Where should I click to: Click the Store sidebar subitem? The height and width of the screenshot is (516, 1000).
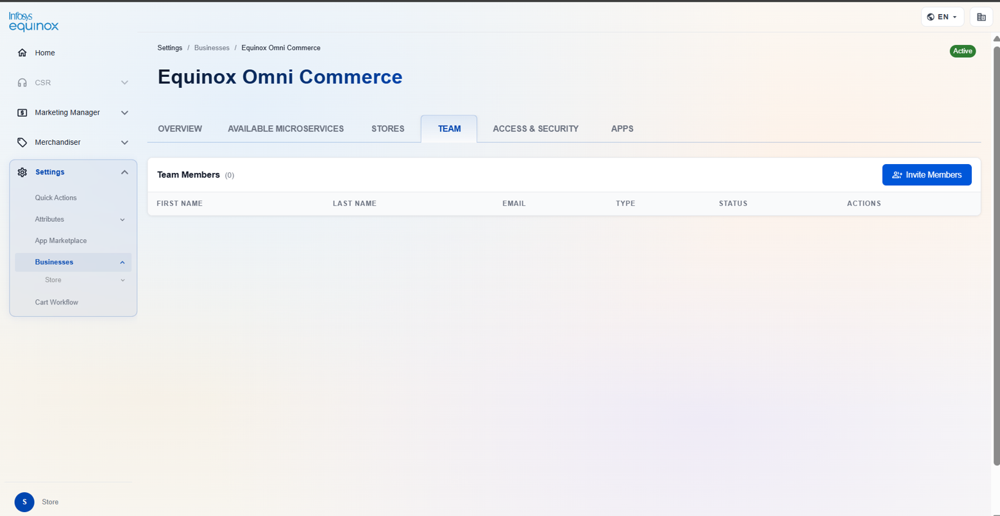53,280
